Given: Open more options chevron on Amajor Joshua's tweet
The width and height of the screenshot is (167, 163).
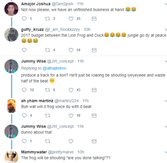Looking at the screenshot, I should click(166, 4).
